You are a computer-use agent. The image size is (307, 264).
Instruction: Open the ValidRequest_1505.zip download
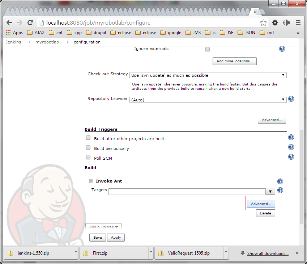point(189,253)
